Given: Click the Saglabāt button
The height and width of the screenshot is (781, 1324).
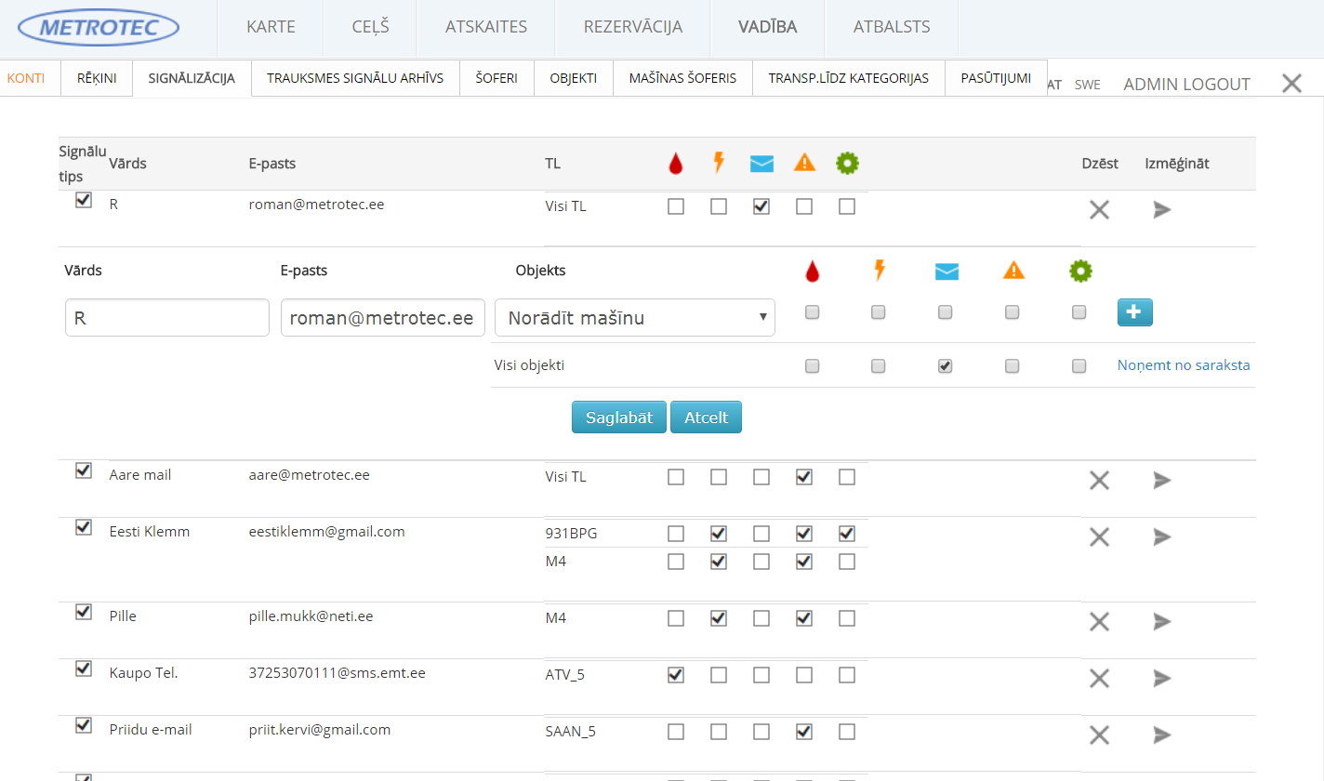Looking at the screenshot, I should 619,417.
